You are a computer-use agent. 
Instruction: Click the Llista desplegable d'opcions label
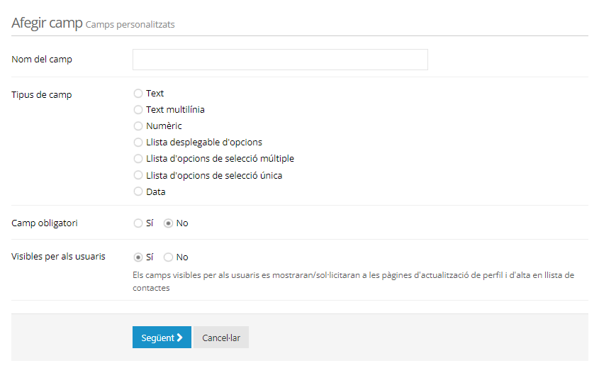(x=204, y=142)
